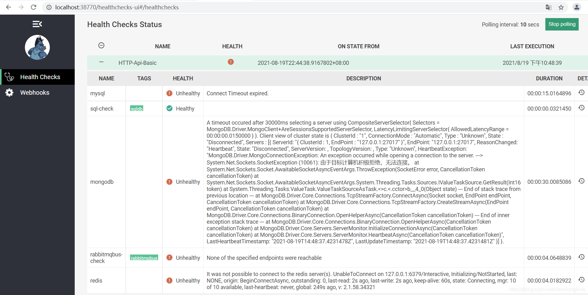Viewport: 588px width, 295px height.
Task: Click the unhealthy warning icon beside mysql
Action: [x=169, y=93]
